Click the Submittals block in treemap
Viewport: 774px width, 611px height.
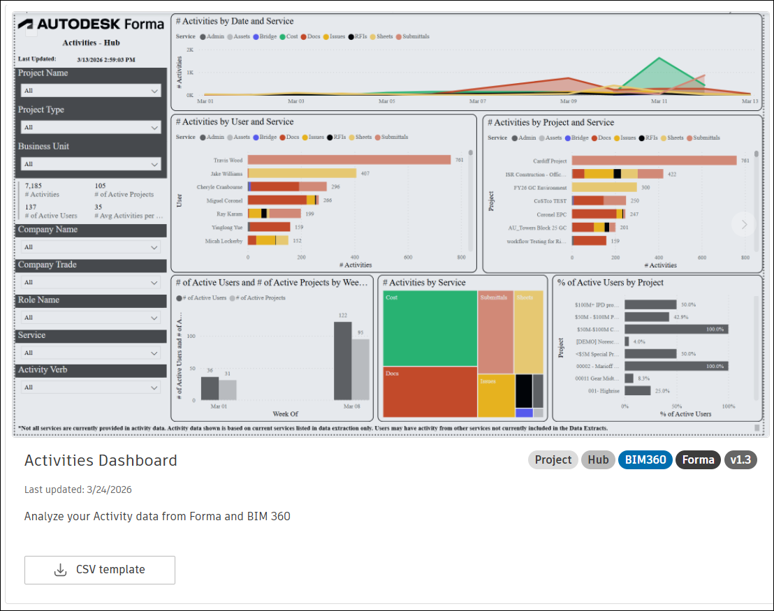495,332
